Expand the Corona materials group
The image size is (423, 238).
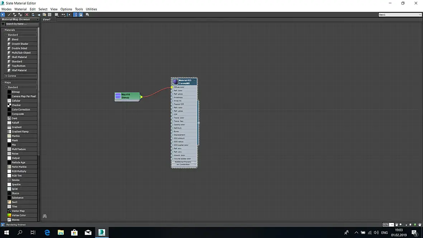pyautogui.click(x=6, y=76)
